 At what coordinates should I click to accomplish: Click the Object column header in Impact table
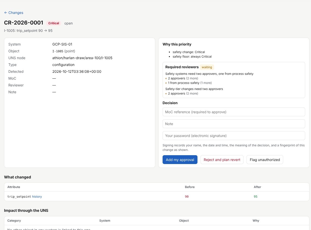pyautogui.click(x=184, y=221)
